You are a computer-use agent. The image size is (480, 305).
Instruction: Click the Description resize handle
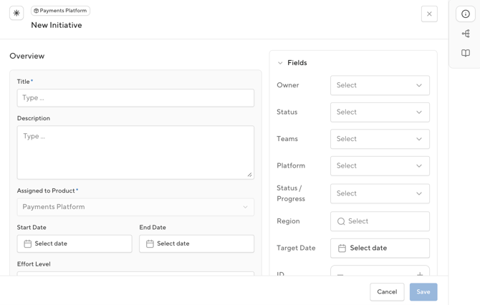250,175
